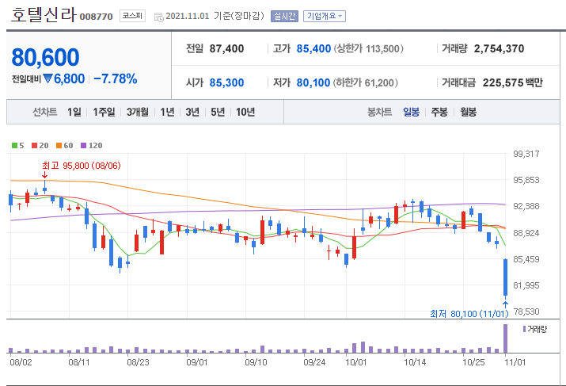The height and width of the screenshot is (386, 566).
Task: Click the 08/02 date axis label
Action: [21, 362]
